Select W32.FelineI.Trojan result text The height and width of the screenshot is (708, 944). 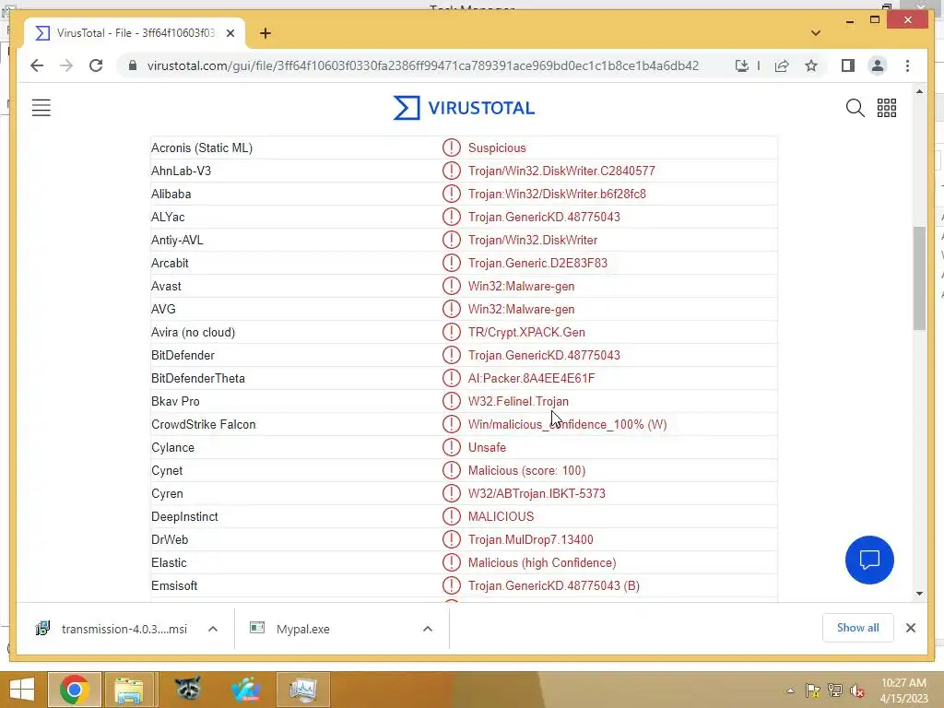click(x=518, y=401)
